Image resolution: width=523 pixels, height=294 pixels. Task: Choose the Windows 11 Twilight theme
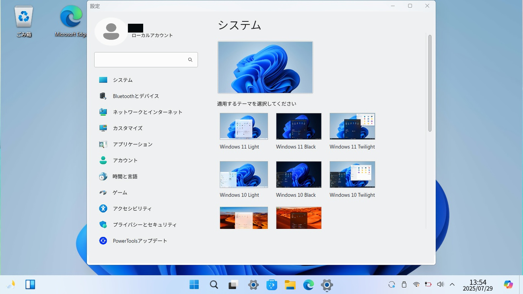(x=352, y=132)
